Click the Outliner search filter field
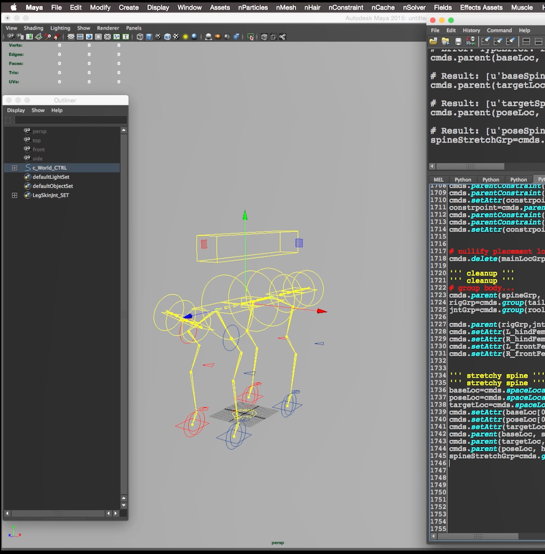The width and height of the screenshot is (545, 554). coord(71,120)
